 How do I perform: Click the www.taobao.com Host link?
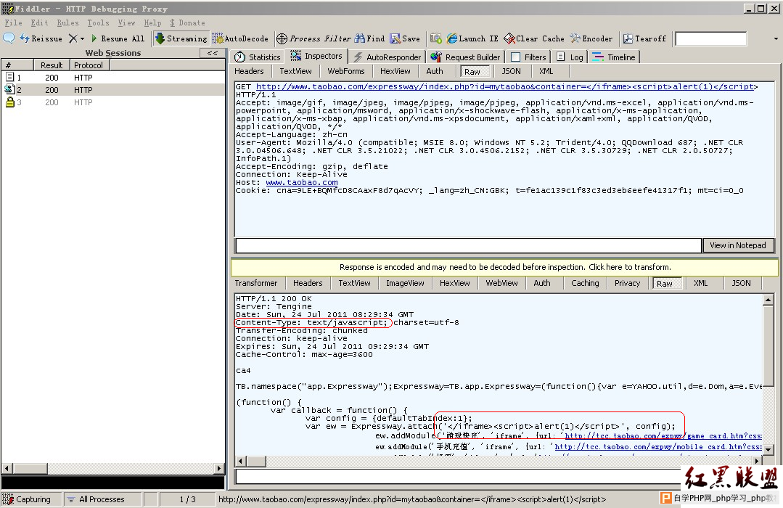(302, 182)
